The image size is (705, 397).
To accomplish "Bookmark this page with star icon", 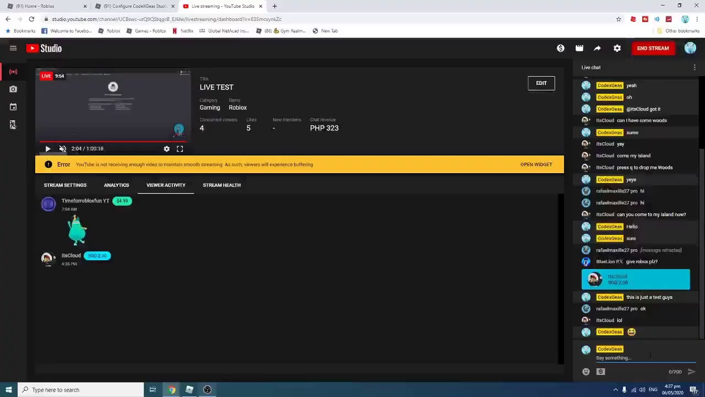I will pyautogui.click(x=619, y=19).
